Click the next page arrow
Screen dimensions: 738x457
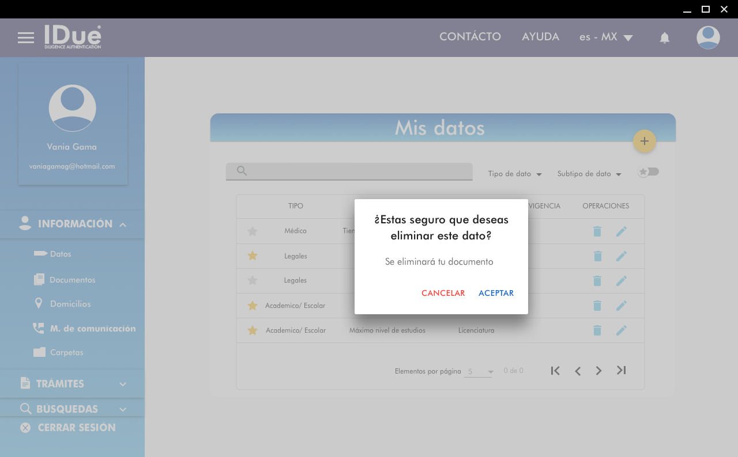point(598,371)
